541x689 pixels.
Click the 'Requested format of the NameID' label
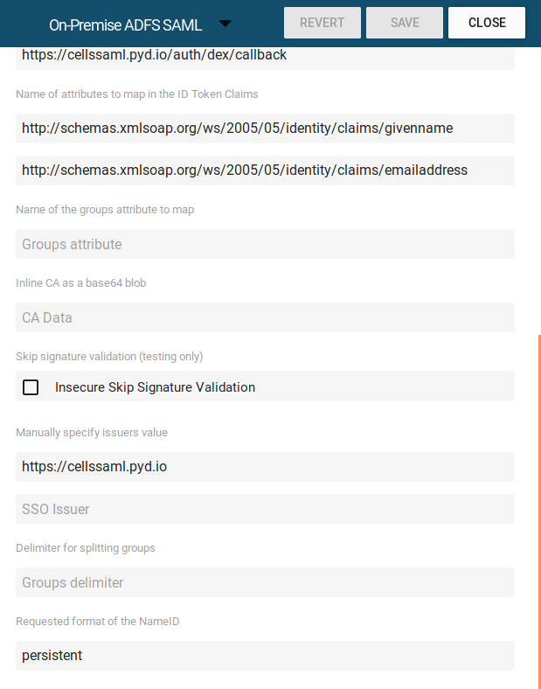coord(98,622)
